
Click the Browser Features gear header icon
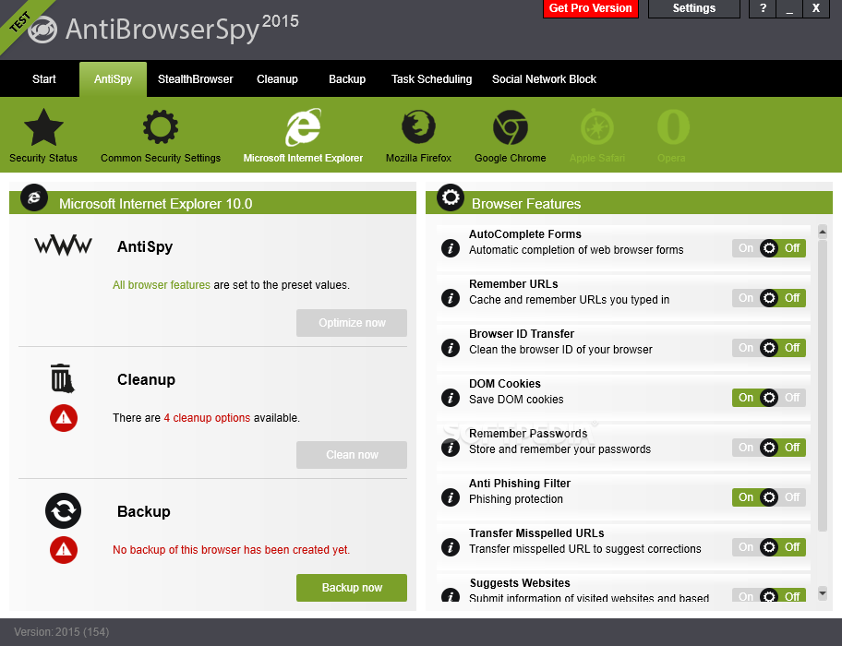tap(451, 197)
